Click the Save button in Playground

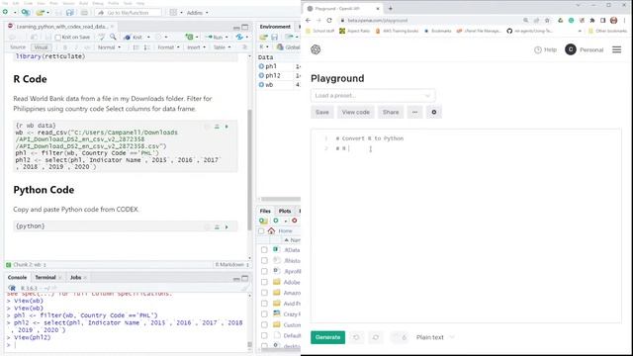(x=322, y=112)
